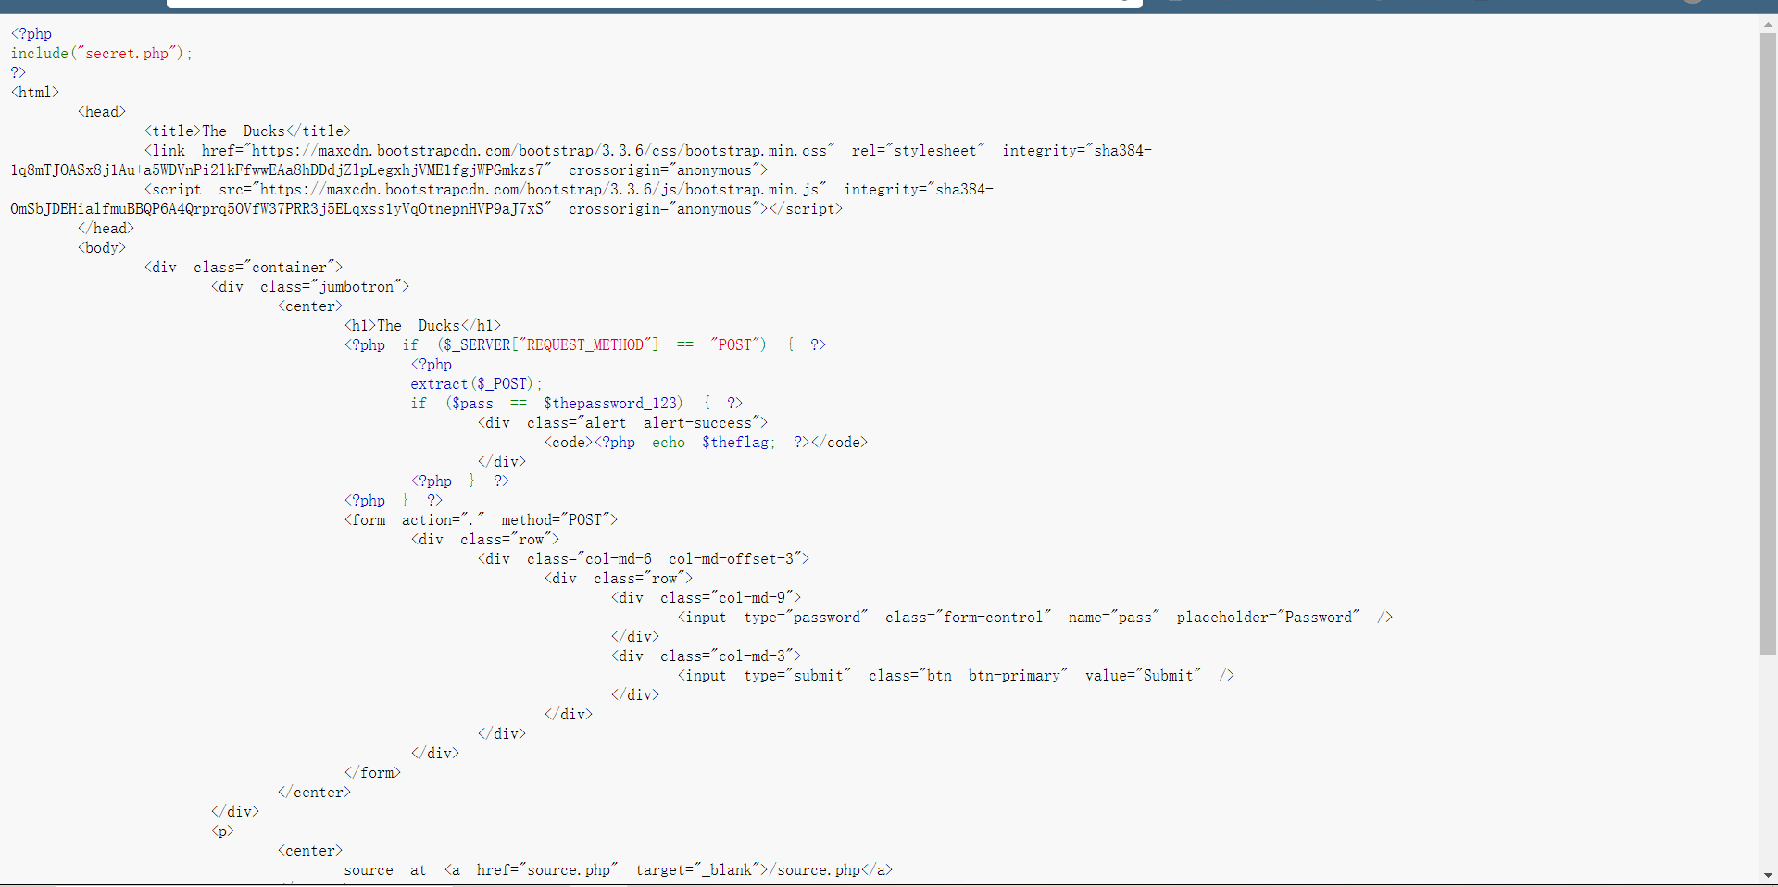Screen dimensions: 1778x887
Task: Click the div class="jumbotron" line
Action: tap(309, 286)
